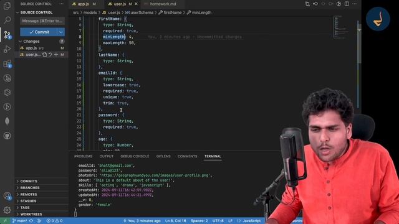
Task: Open the Manage gear icon
Action: pos(7,210)
